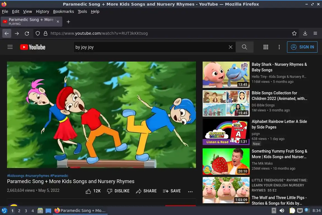Click the playing video frame
Viewport: 322px width, 215px height.
click(101, 114)
